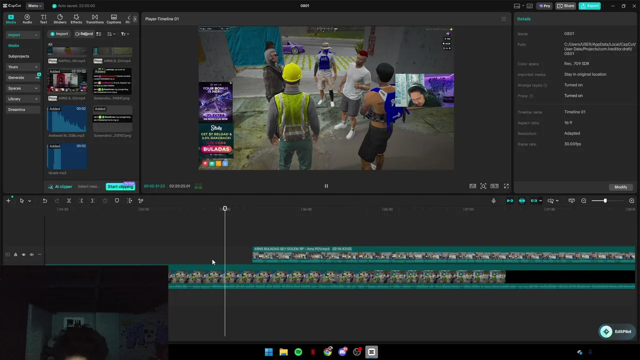Expand the Spaces sidebar section
This screenshot has width=640, height=360.
coord(22,88)
